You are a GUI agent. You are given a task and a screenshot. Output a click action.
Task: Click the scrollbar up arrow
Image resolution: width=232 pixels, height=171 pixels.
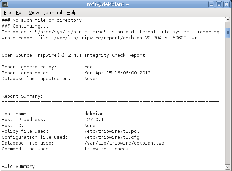[228, 20]
